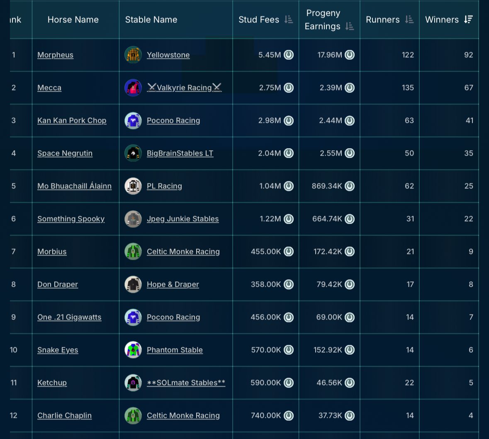The width and height of the screenshot is (489, 439).
Task: Open Ketchup horse link
Action: pos(52,383)
